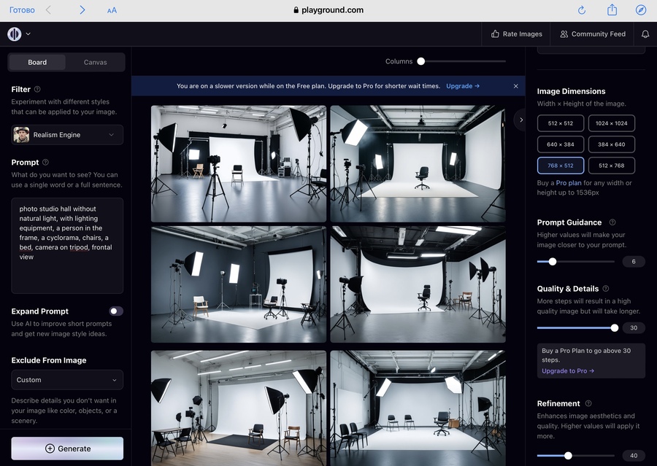Viewport: 657px width, 466px height.
Task: Open page in Safari compass icon
Action: click(x=641, y=10)
